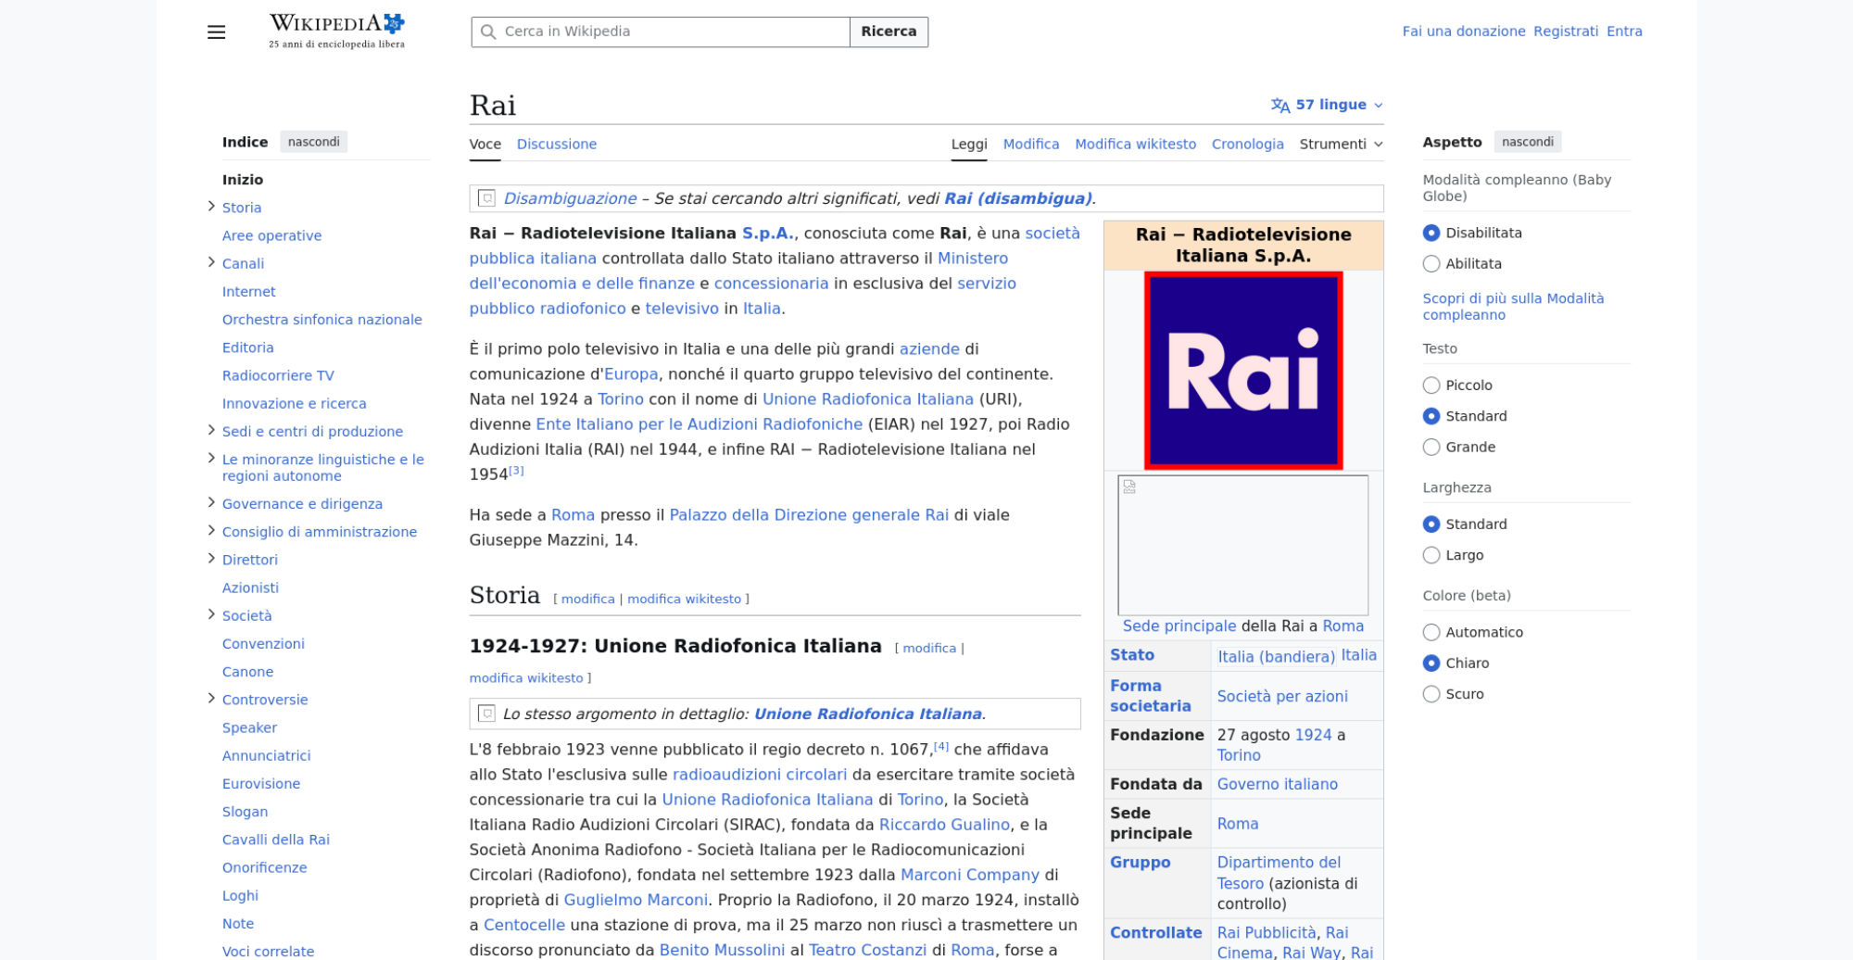
Task: Enable the Abilitata birthday mode option
Action: pos(1431,264)
